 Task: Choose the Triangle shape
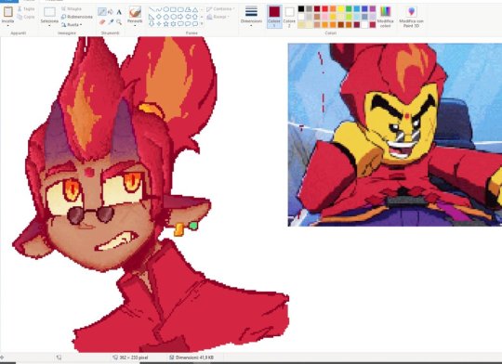[x=195, y=9]
